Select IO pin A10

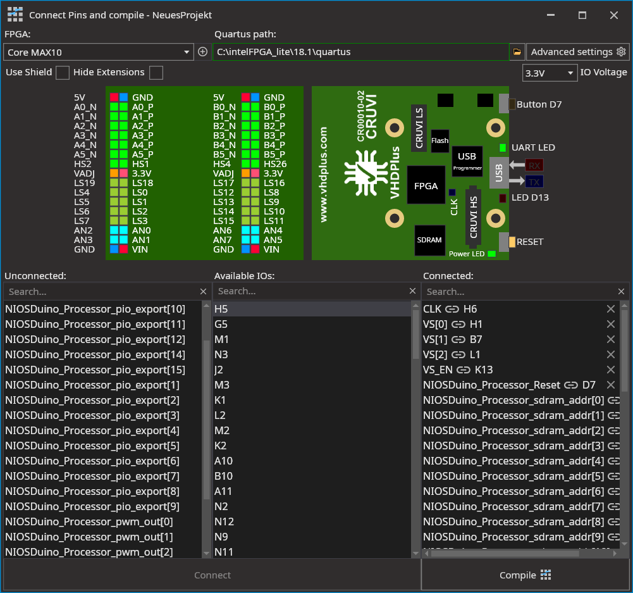tap(312, 461)
